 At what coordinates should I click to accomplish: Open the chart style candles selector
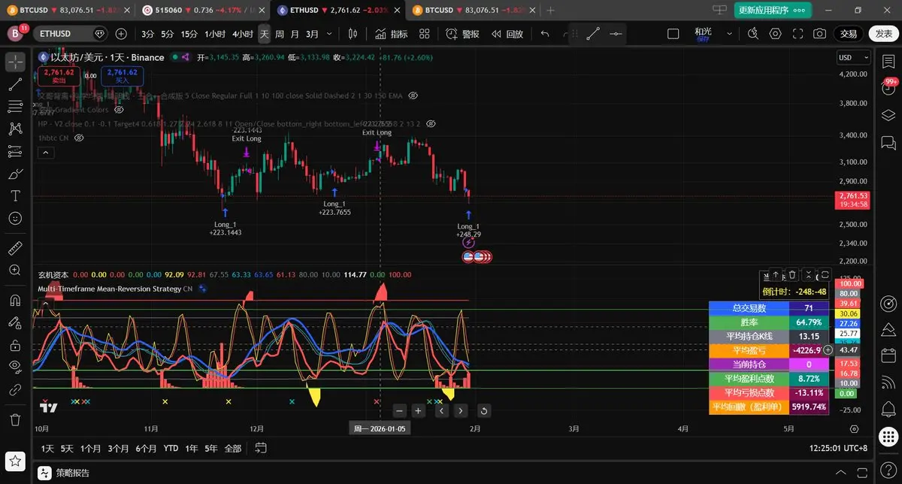tap(353, 34)
